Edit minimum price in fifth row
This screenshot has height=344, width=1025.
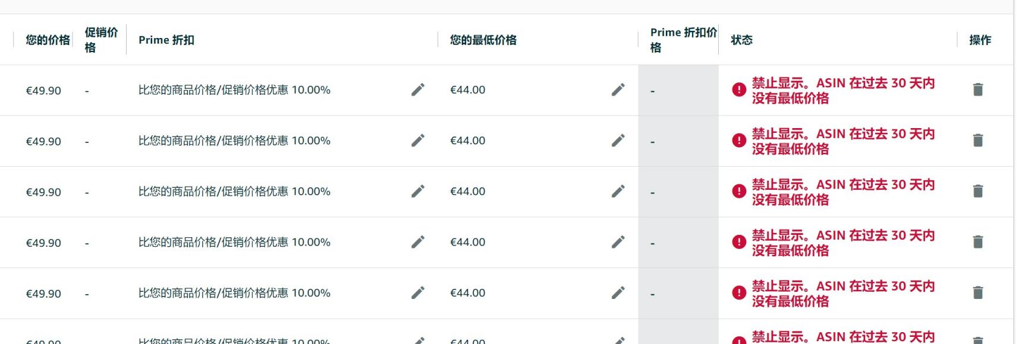(618, 292)
